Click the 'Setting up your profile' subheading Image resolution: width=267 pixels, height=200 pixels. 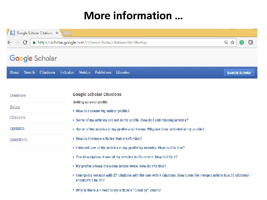[x=90, y=102]
